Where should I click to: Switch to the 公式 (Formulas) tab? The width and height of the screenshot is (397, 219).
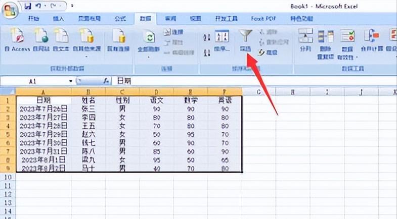(x=120, y=19)
